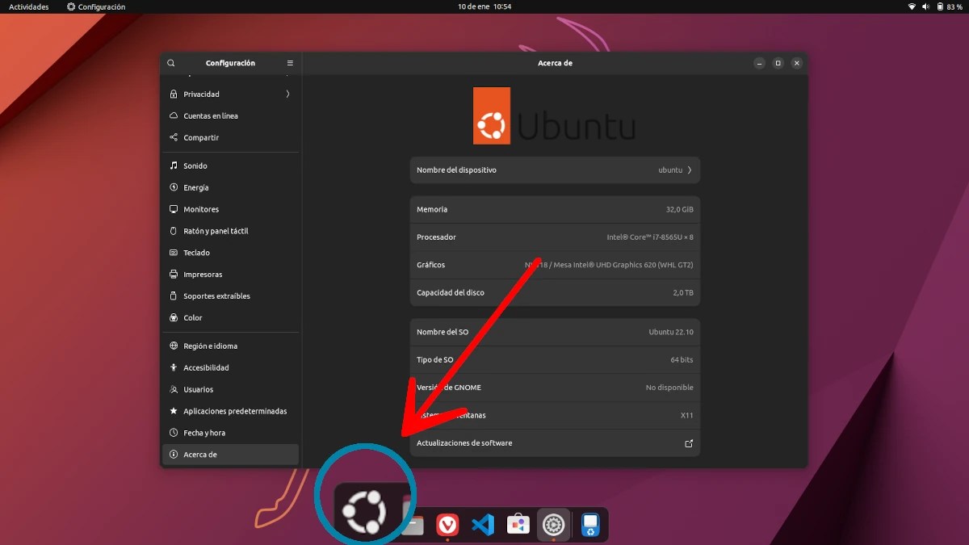Open search in the Configuración sidebar
The image size is (969, 545).
(x=170, y=62)
